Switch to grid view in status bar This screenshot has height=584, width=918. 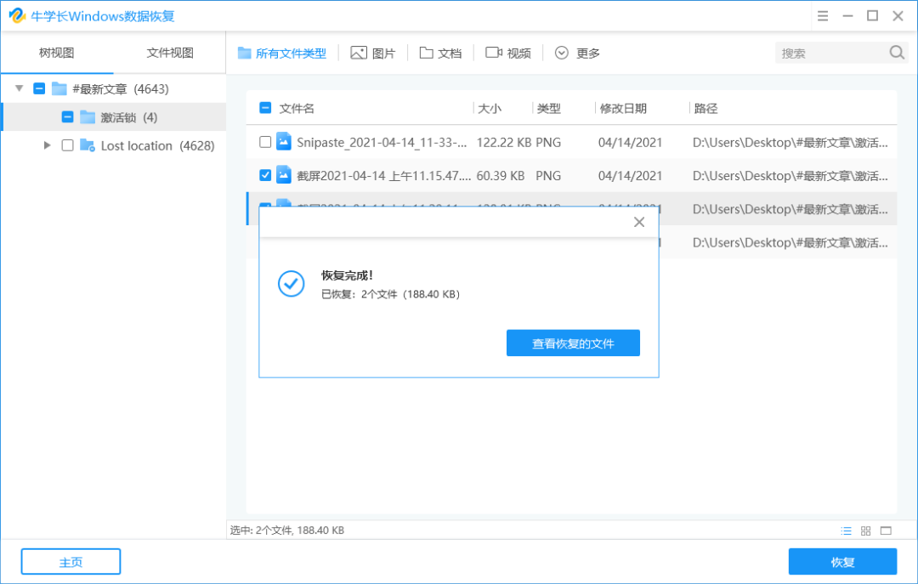click(x=865, y=530)
